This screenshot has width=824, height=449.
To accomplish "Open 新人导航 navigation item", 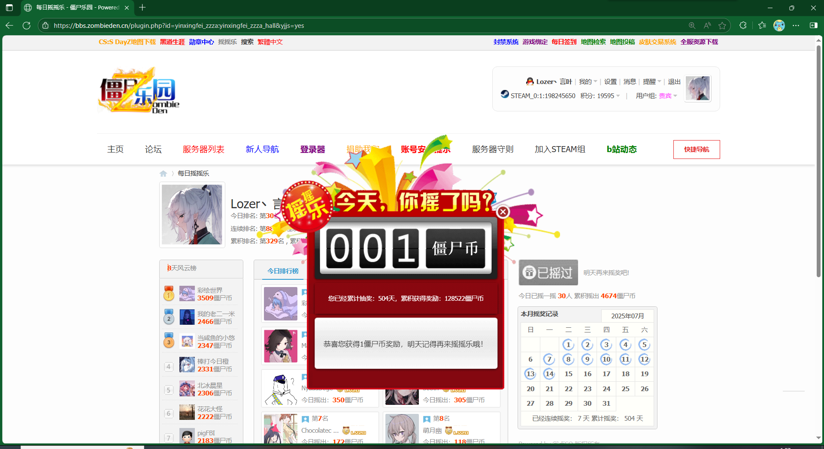I will (262, 149).
